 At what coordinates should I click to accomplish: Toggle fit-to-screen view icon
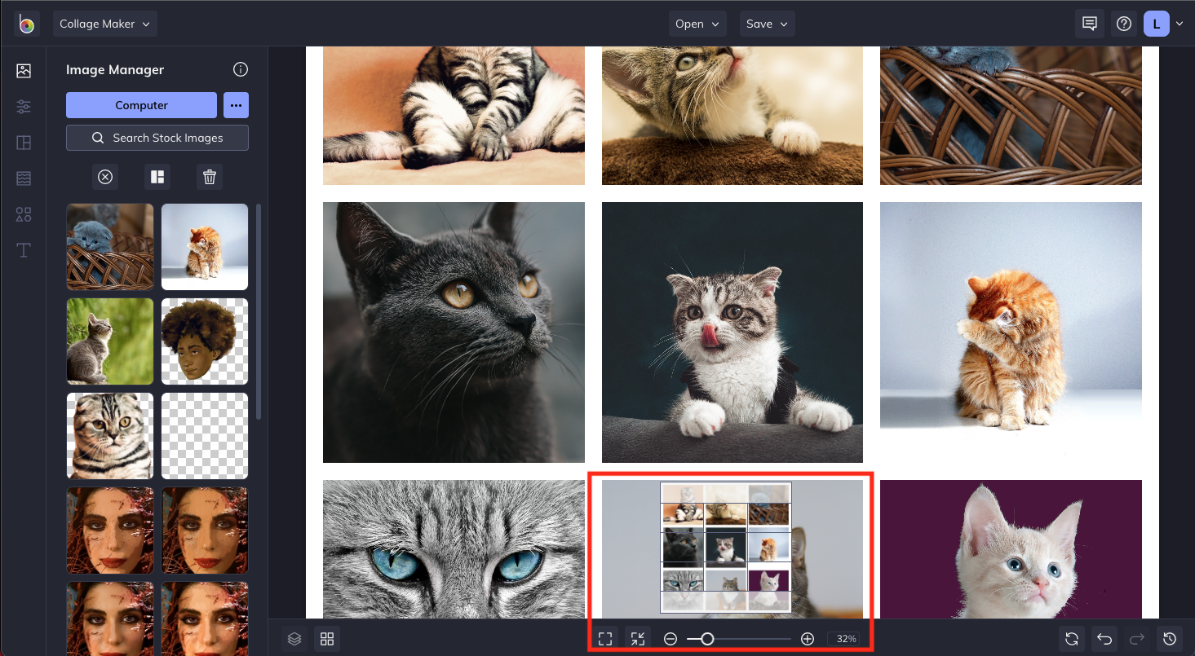click(x=605, y=639)
